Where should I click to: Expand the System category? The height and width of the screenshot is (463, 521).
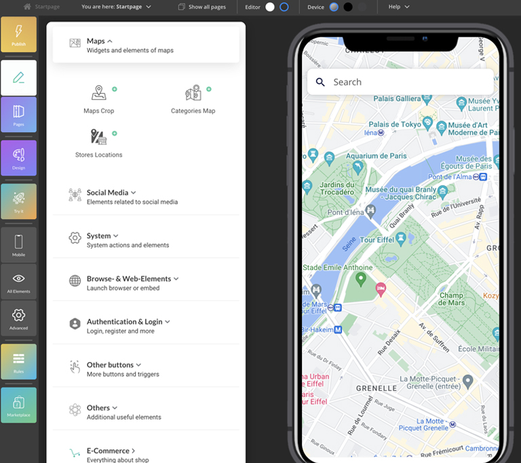pos(115,236)
